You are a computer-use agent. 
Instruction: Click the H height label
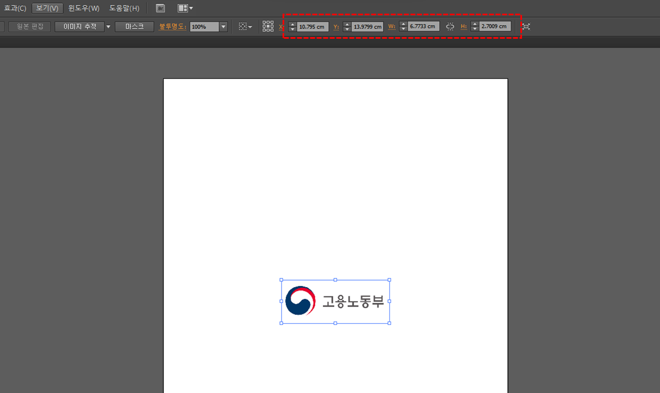(x=464, y=26)
